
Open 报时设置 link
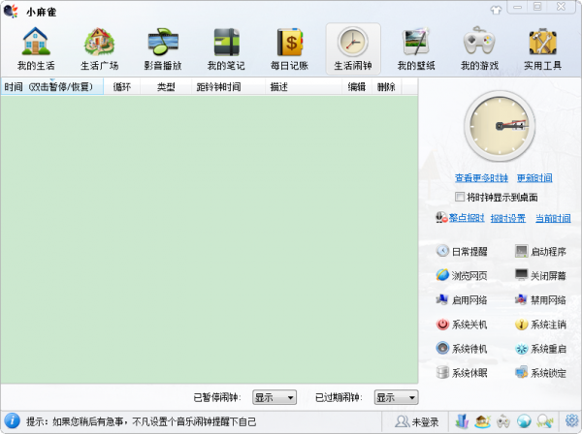pyautogui.click(x=507, y=218)
